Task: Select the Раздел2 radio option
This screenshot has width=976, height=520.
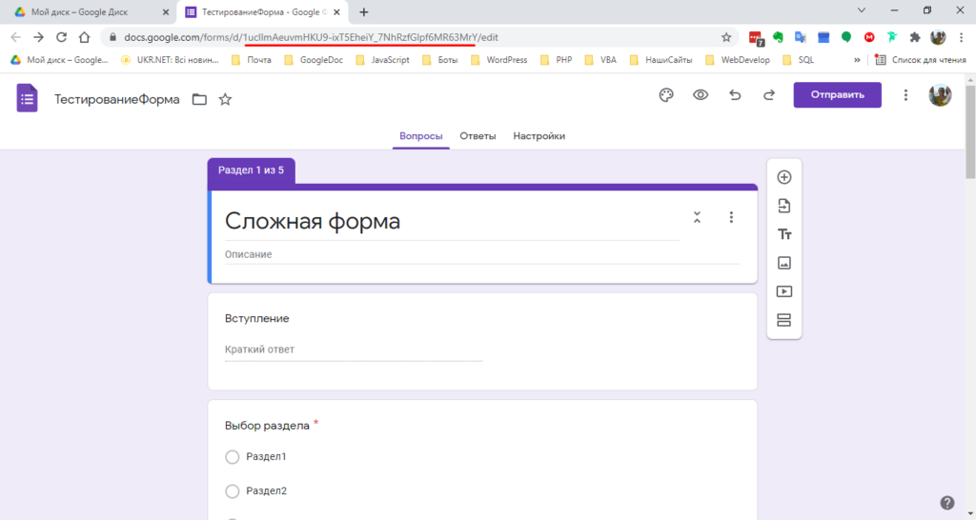Action: [233, 491]
